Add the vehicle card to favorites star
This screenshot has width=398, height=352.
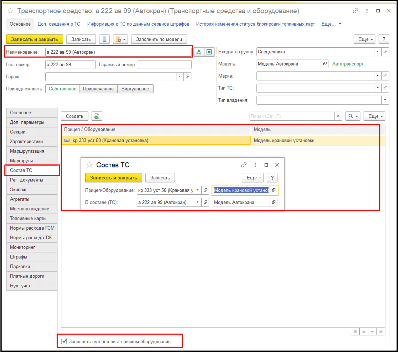pyautogui.click(x=10, y=11)
